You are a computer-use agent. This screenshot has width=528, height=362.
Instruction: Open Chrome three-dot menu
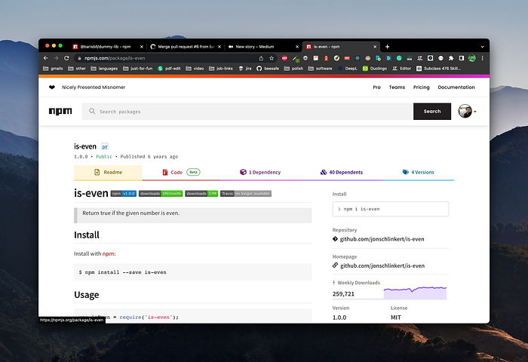coord(482,58)
